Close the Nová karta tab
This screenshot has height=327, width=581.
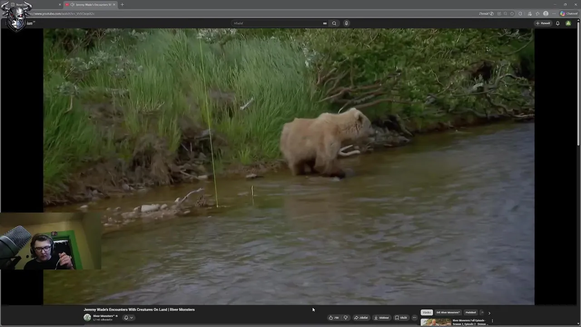click(x=59, y=5)
